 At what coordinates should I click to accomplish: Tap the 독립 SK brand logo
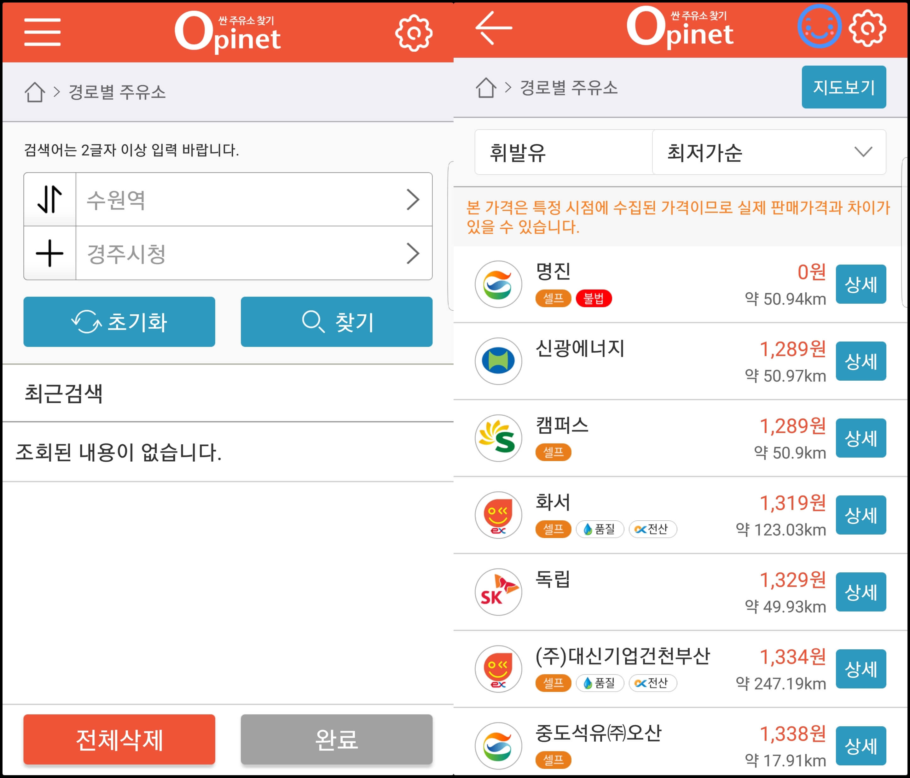pos(498,592)
